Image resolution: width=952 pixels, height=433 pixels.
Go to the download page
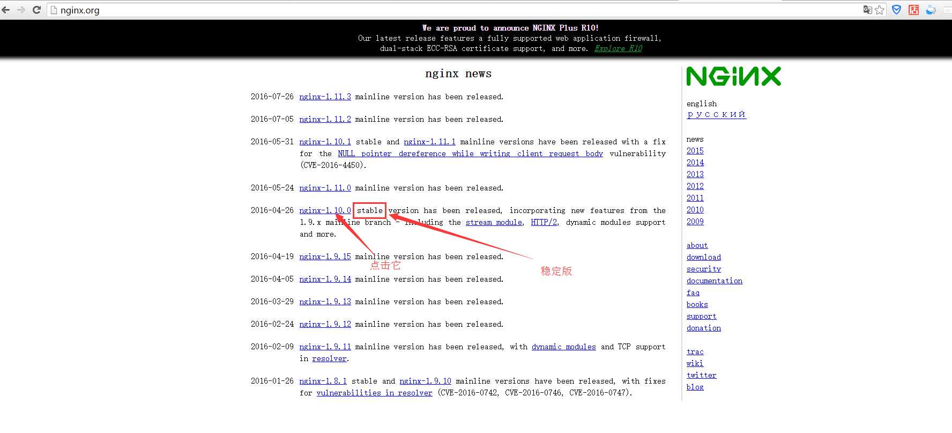tap(703, 257)
